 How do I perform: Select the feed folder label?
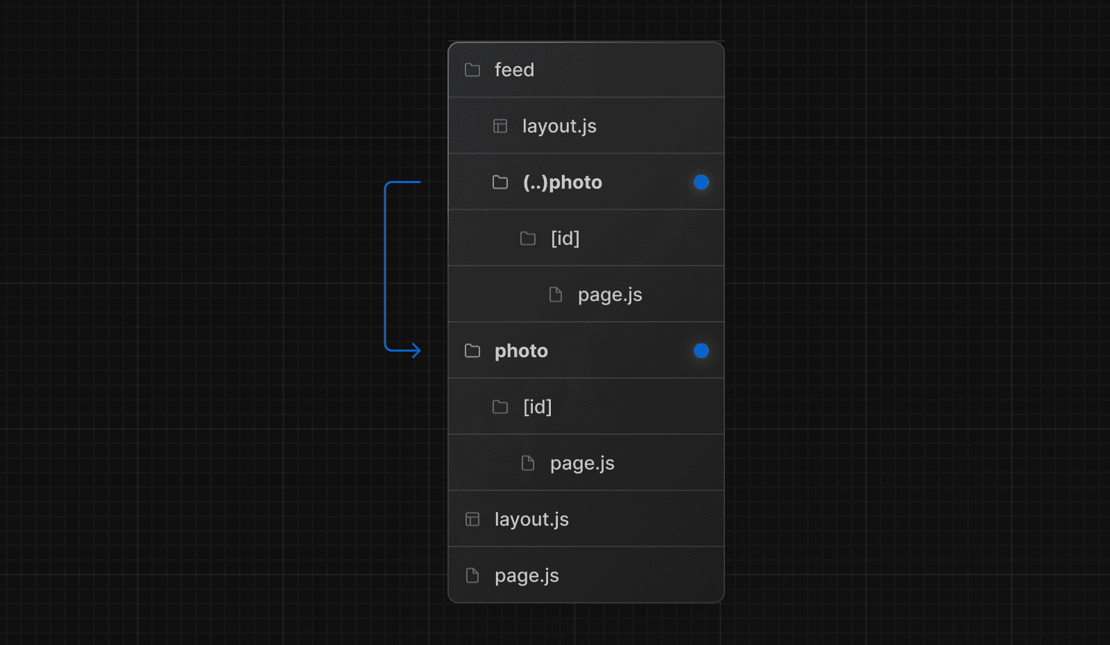(x=514, y=70)
